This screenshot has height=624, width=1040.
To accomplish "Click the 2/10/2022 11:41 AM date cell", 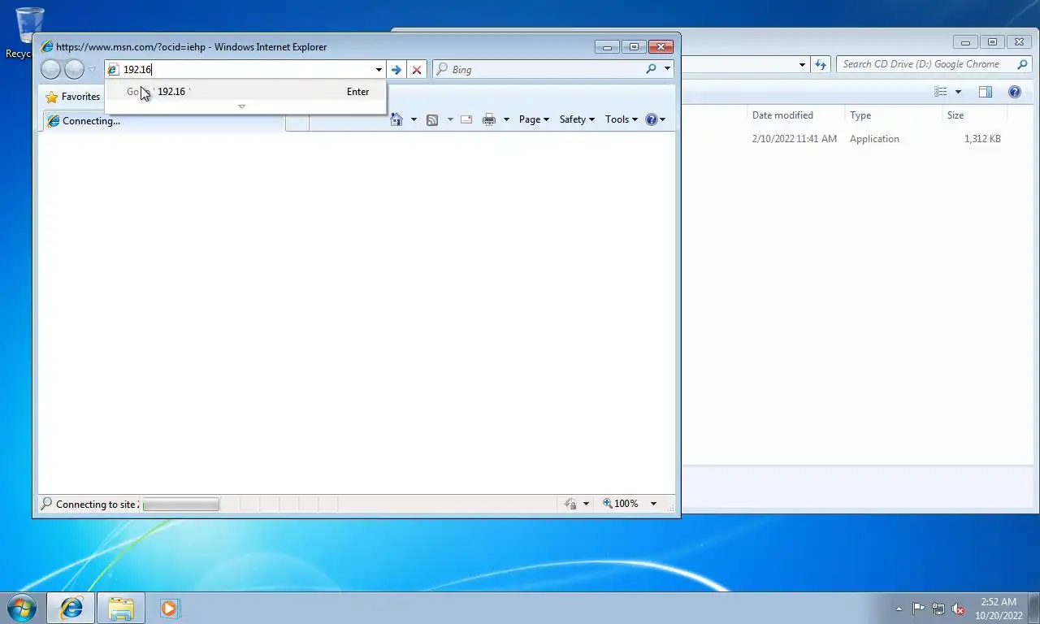I will pos(794,139).
